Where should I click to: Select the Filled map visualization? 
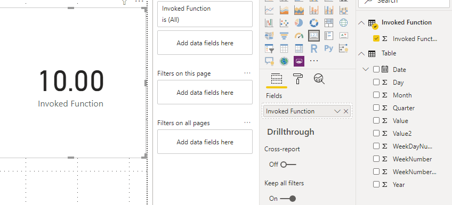tap(269, 36)
